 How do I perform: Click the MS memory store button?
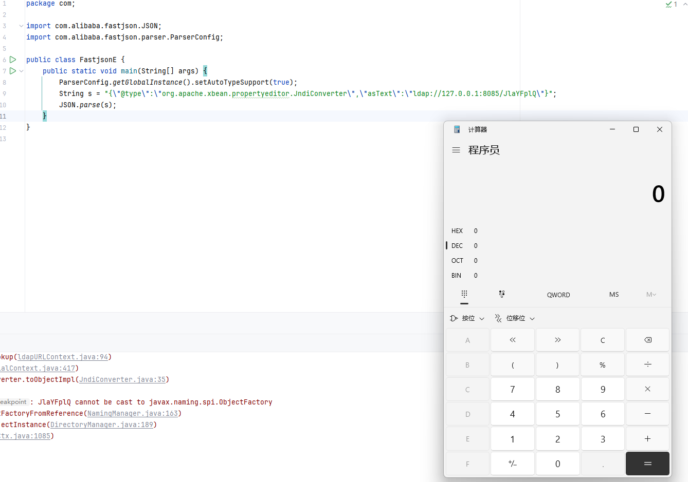(614, 295)
